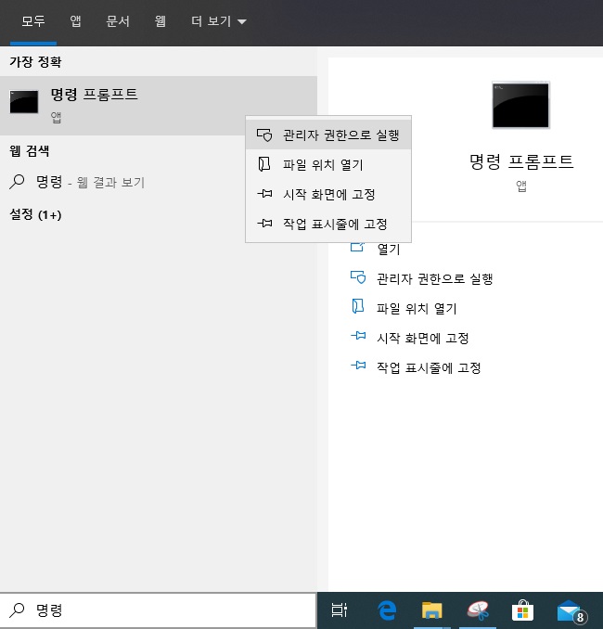Choose 시작 화면에 고정 in context menu
This screenshot has height=629, width=603.
pyautogui.click(x=328, y=194)
